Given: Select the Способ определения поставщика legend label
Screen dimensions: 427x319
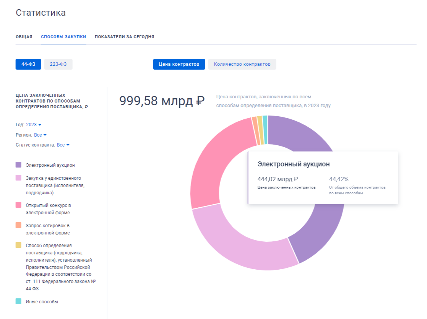Looking at the screenshot, I should pyautogui.click(x=61, y=267).
